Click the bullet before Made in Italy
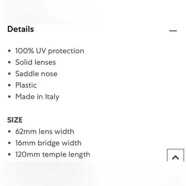Image resolution: width=186 pixels, height=186 pixels. 9,97
